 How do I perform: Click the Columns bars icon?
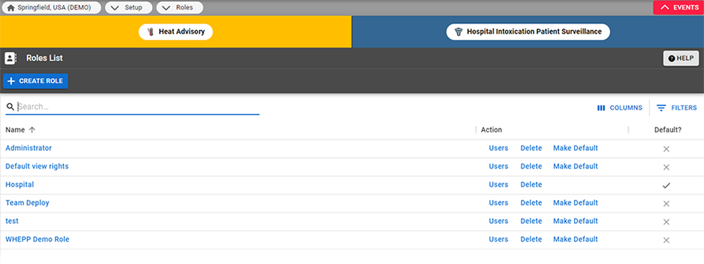(601, 108)
